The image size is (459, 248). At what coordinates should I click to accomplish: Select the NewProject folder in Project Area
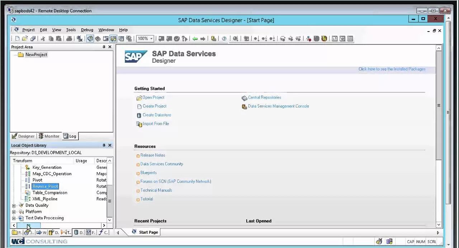pos(33,54)
